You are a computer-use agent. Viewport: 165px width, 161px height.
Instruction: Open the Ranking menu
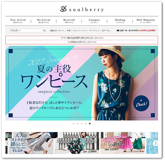point(120,21)
